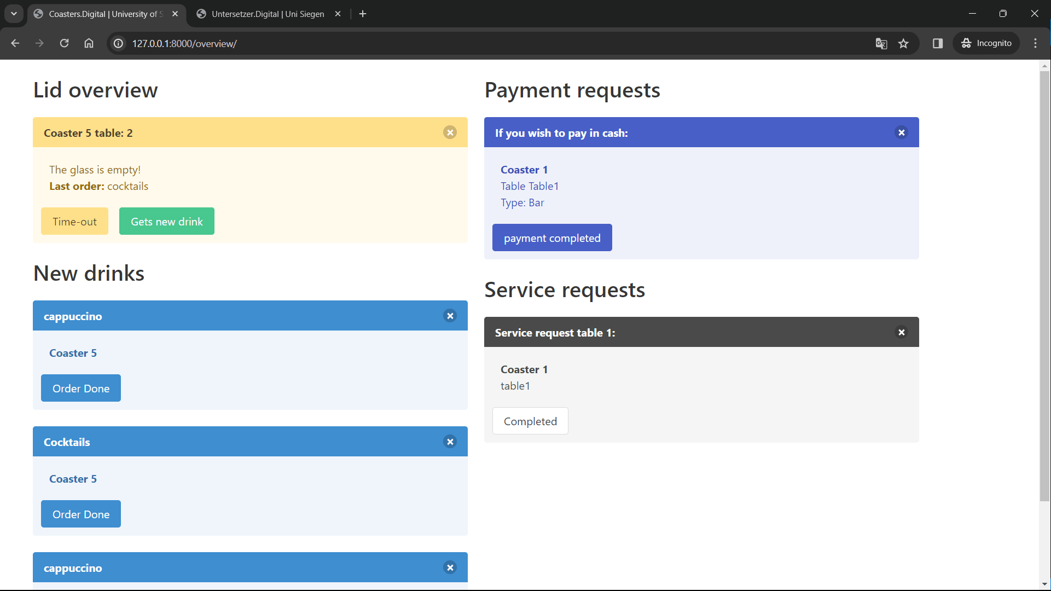The image size is (1051, 591).
Task: Click the browser back navigation arrow
Action: pyautogui.click(x=15, y=43)
